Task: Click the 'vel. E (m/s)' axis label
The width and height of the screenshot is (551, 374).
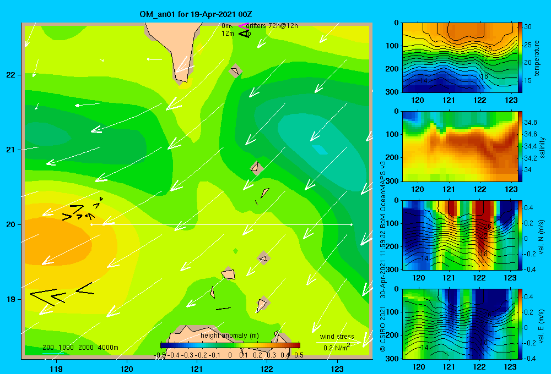Action: point(541,326)
